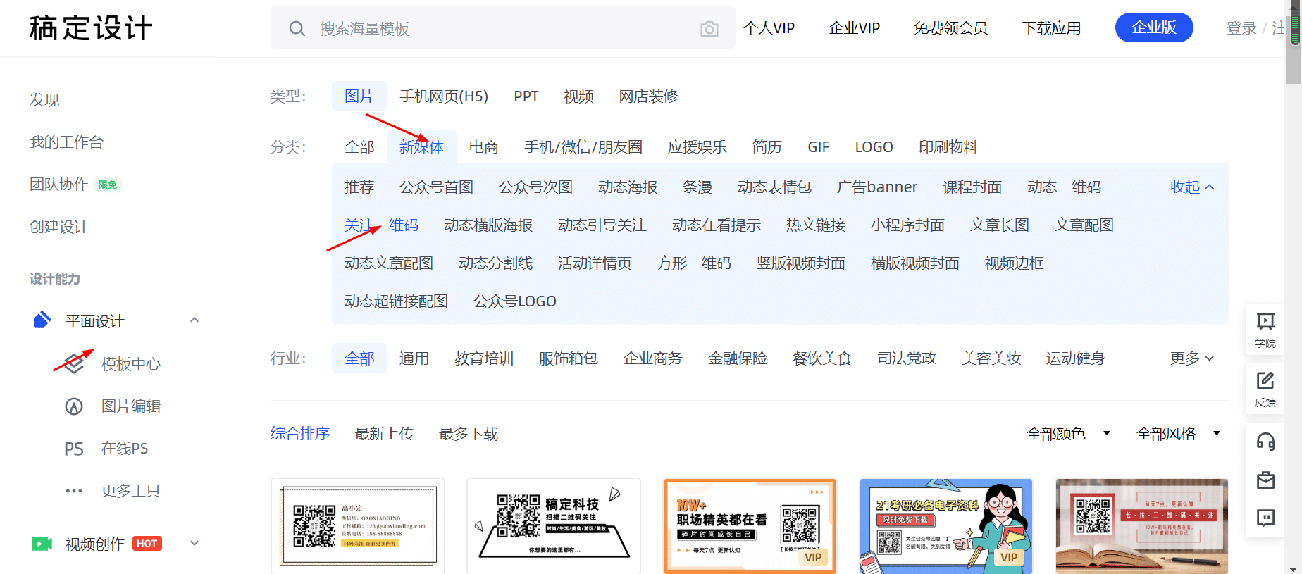Select the 网店装修 type tab
The image size is (1302, 574).
pyautogui.click(x=649, y=96)
